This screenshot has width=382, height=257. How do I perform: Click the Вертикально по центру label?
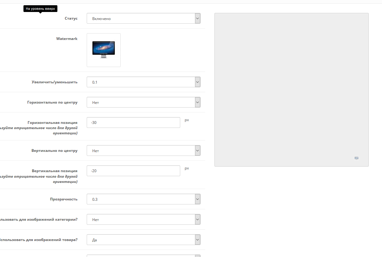pyautogui.click(x=54, y=151)
